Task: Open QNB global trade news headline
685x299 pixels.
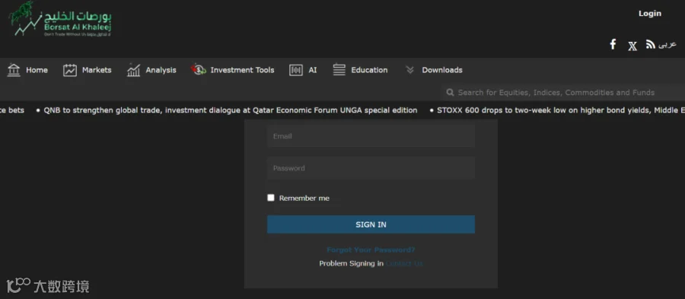Action: point(230,110)
